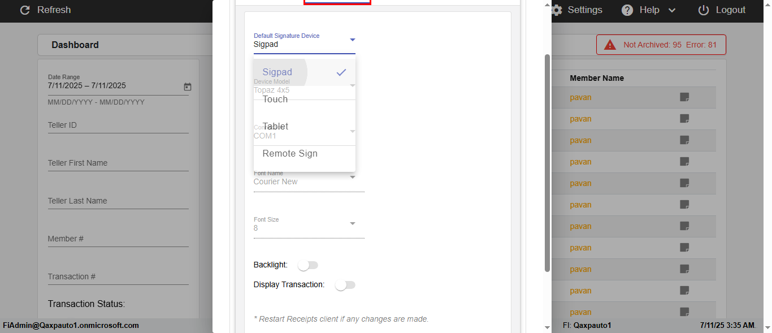Expand the Font Size dropdown

point(352,223)
